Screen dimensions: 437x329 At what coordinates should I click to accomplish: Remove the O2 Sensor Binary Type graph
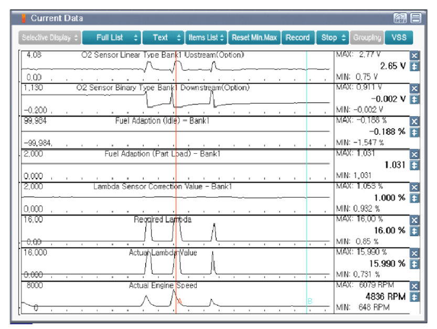(414, 89)
